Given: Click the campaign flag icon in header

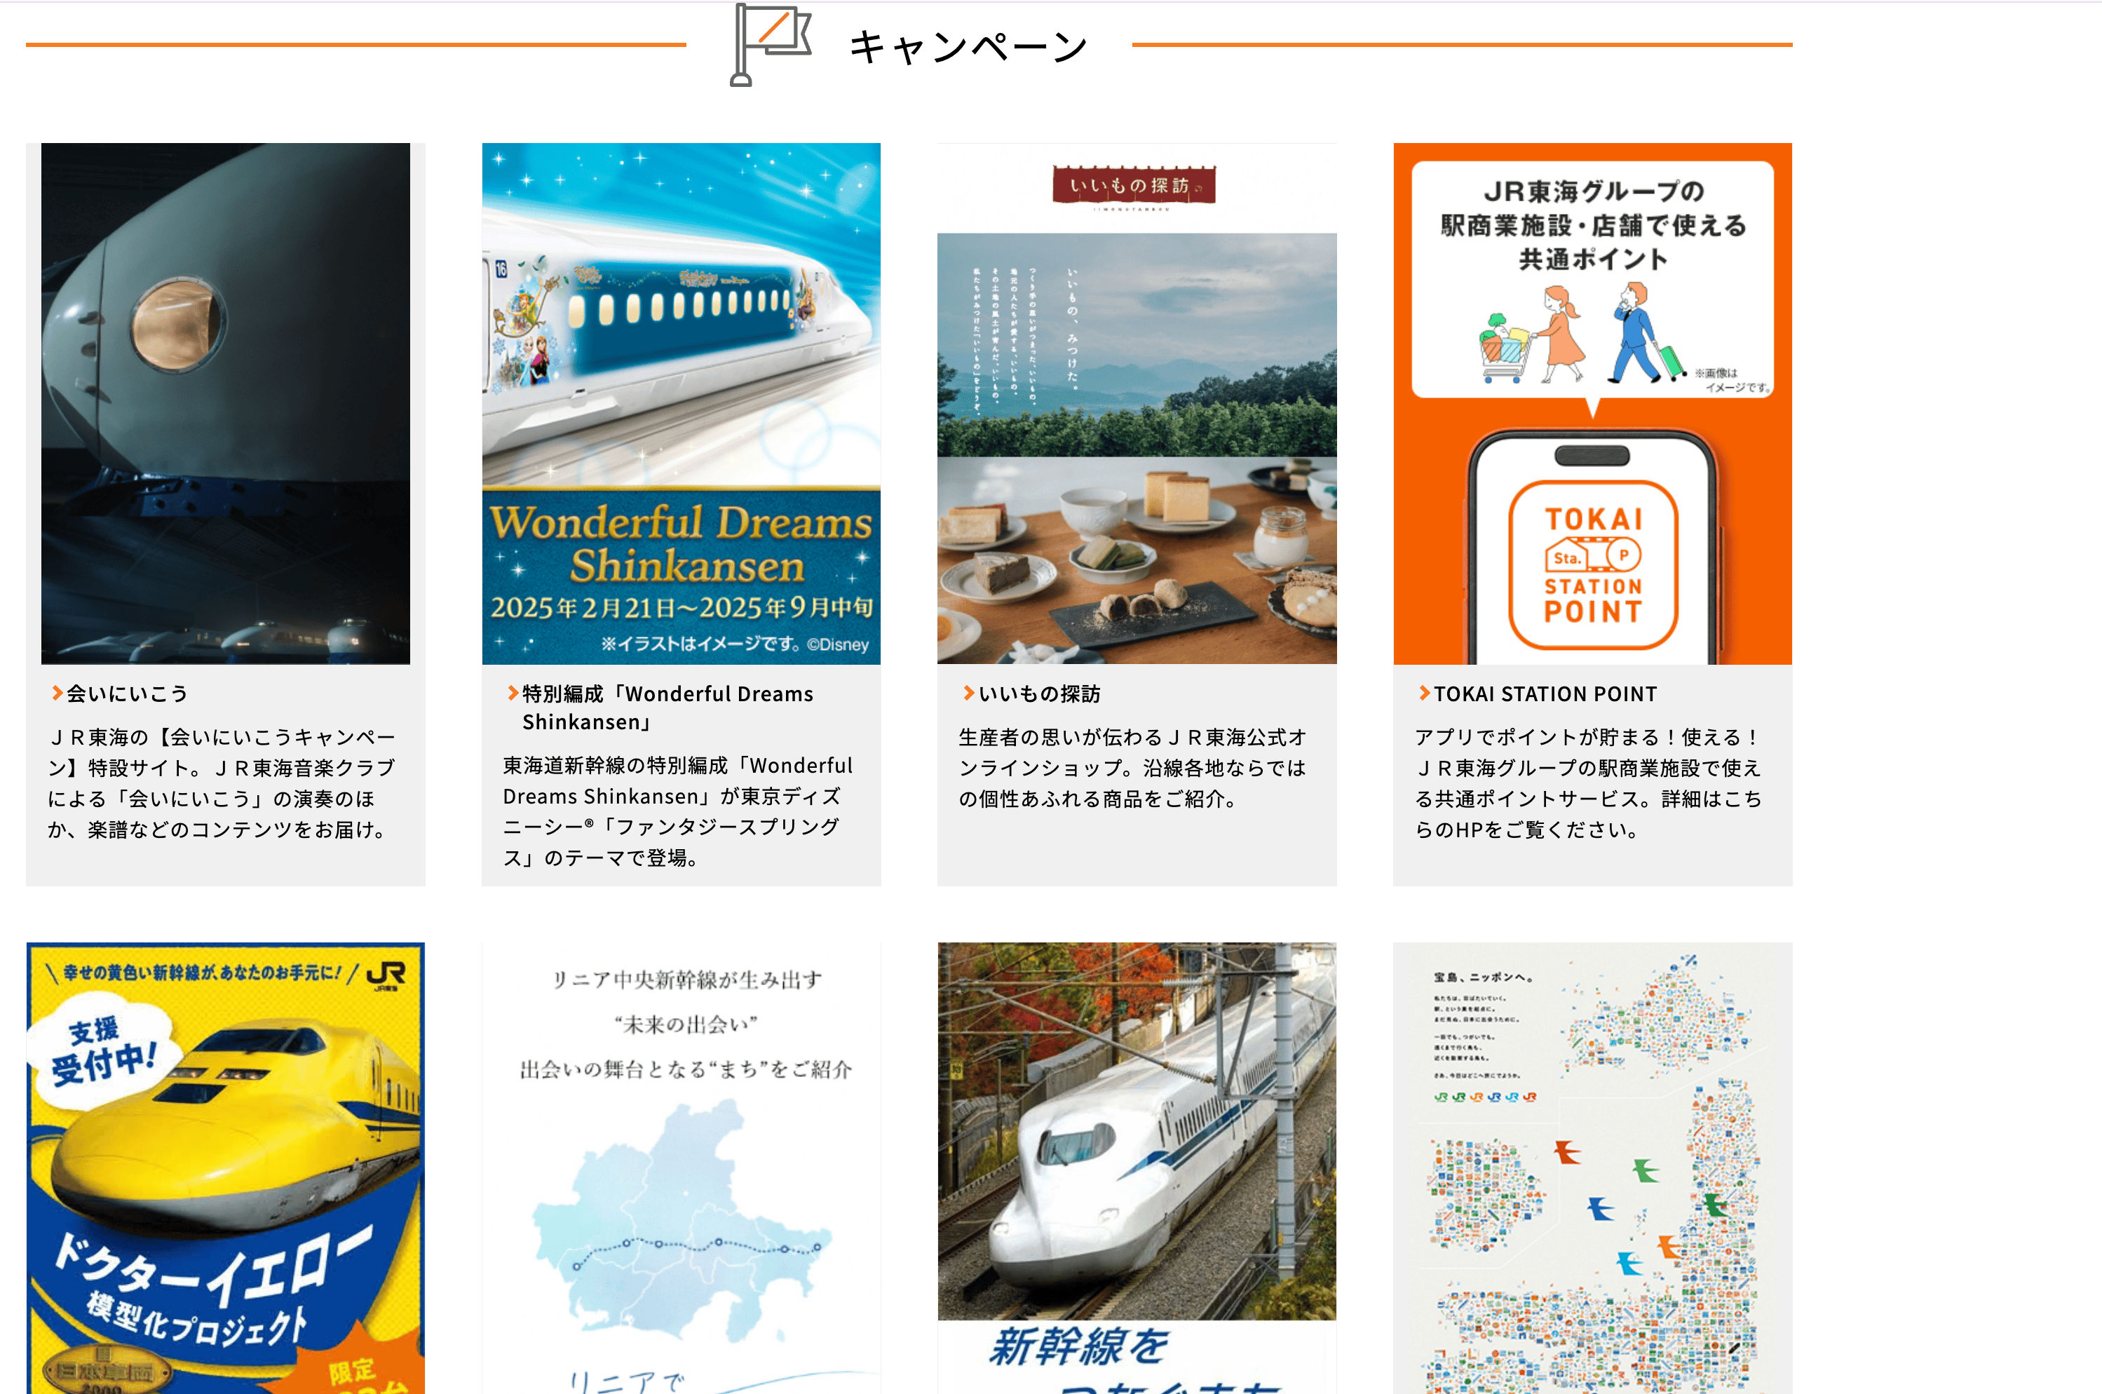Looking at the screenshot, I should coord(770,44).
